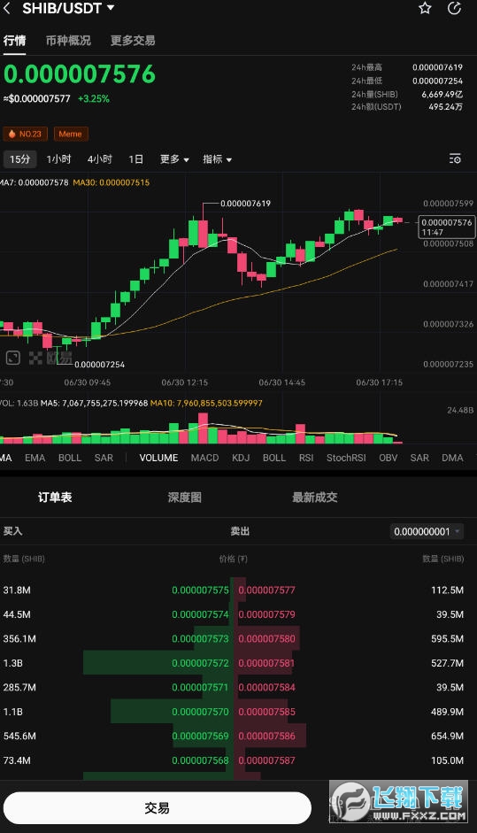This screenshot has width=477, height=833.
Task: Open the NO.23 ranking badge
Action: pos(26,134)
